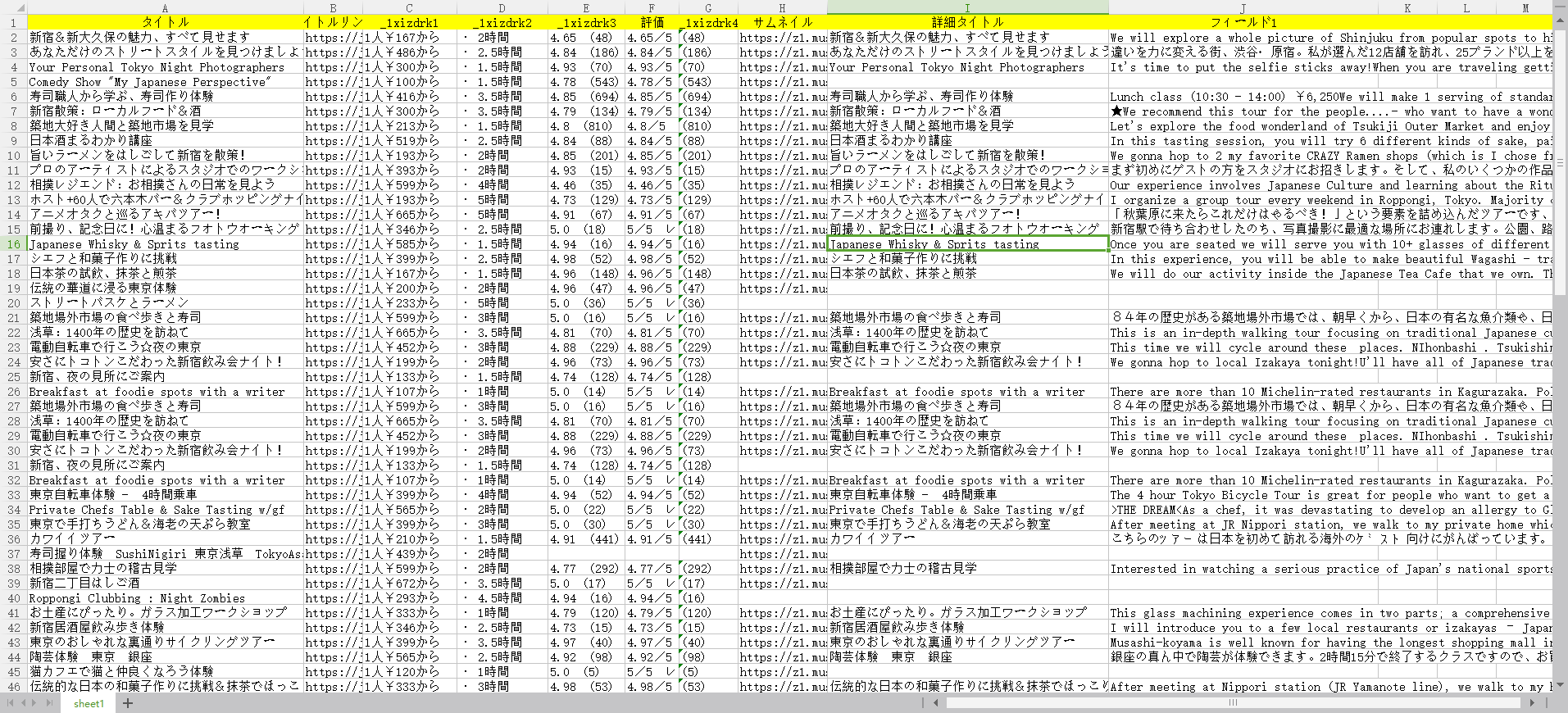Click the Select All corner box
This screenshot has width=1568, height=713.
(x=14, y=7)
